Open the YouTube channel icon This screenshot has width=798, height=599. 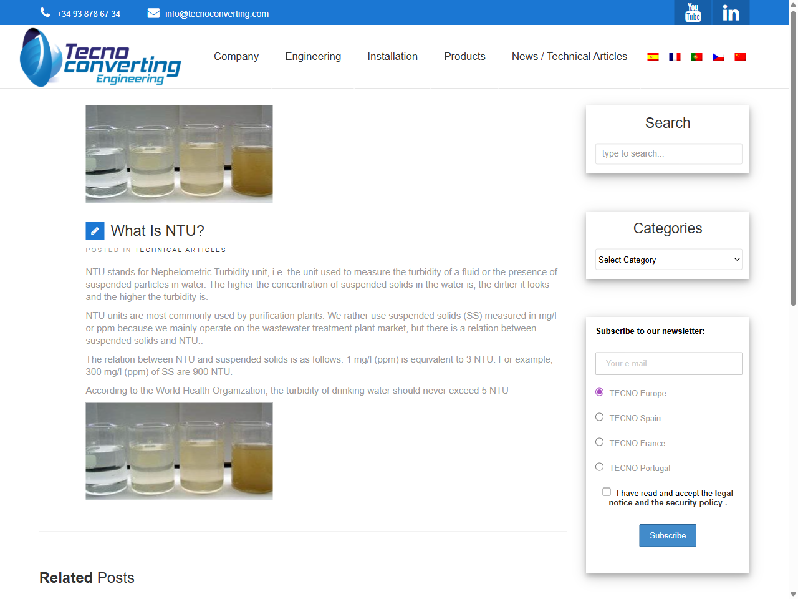[692, 12]
